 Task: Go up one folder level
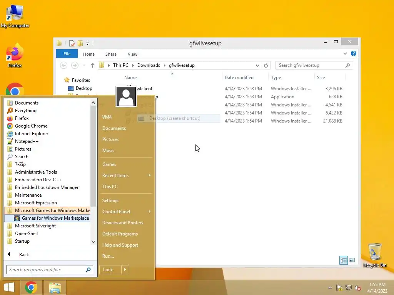pyautogui.click(x=92, y=65)
